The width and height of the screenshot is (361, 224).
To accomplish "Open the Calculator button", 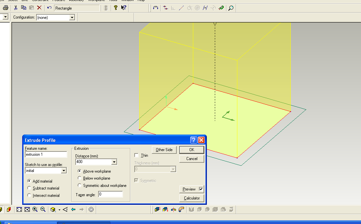I will [x=192, y=198].
